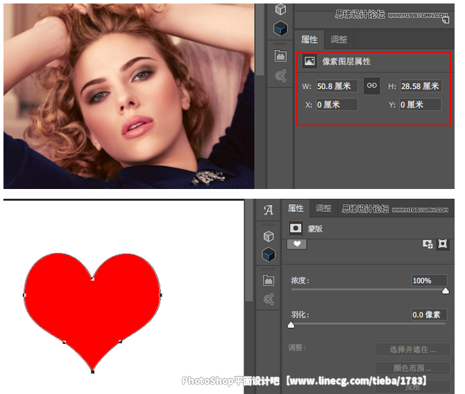Toggle the width-height link button
The height and width of the screenshot is (394, 465).
pyautogui.click(x=372, y=86)
